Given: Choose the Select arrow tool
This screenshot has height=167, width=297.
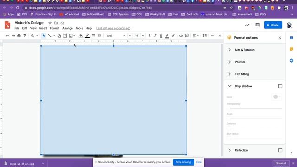Looking at the screenshot, I should tap(44, 36).
